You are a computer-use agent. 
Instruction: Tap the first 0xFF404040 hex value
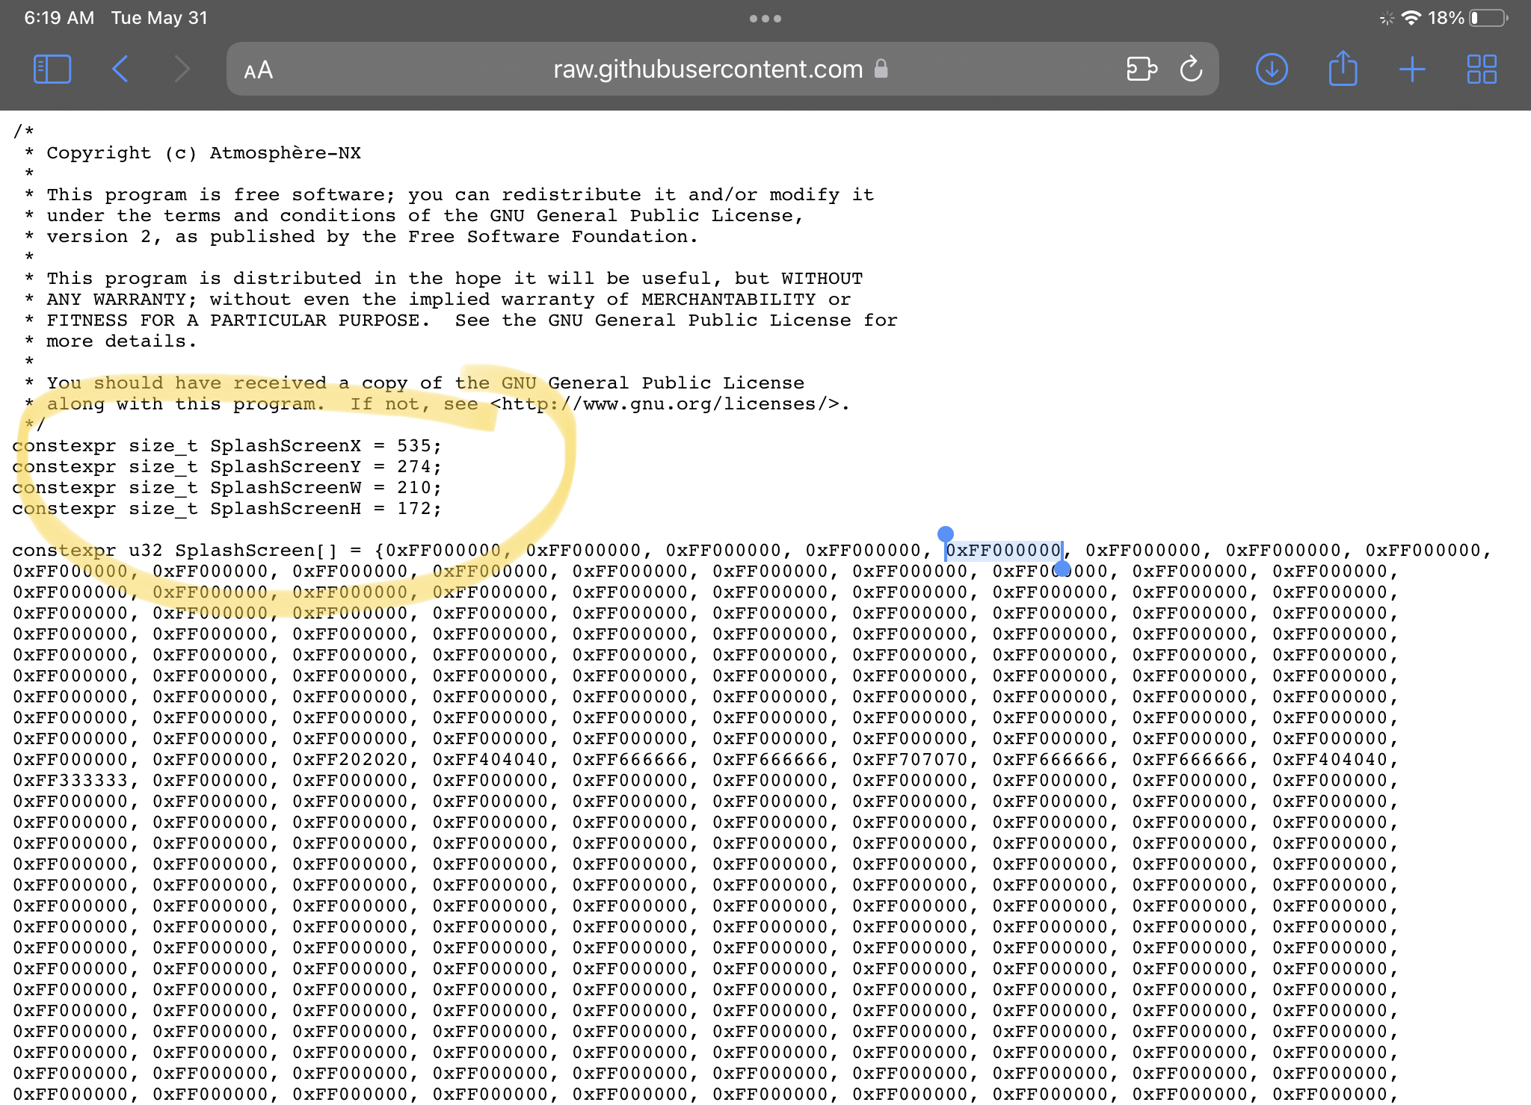pyautogui.click(x=490, y=760)
